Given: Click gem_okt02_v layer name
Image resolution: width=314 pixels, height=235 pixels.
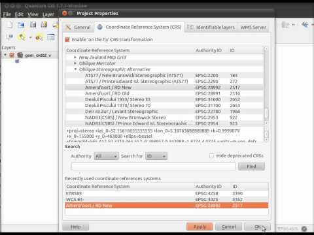Looking at the screenshot, I should pos(37,55).
